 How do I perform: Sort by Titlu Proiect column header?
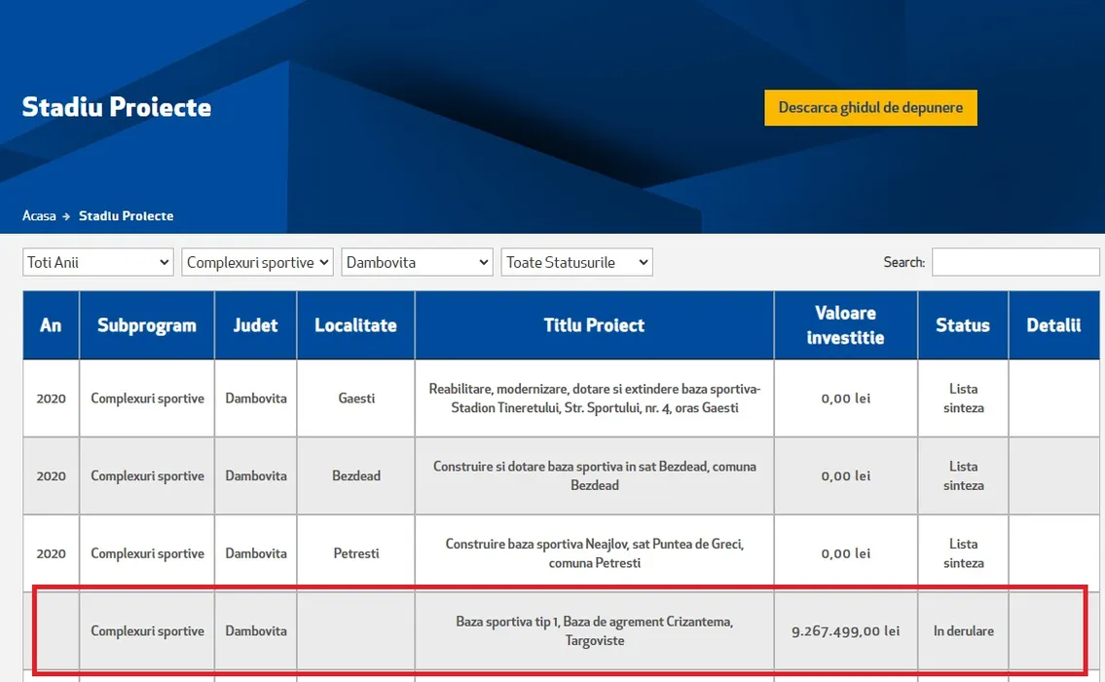coord(594,325)
